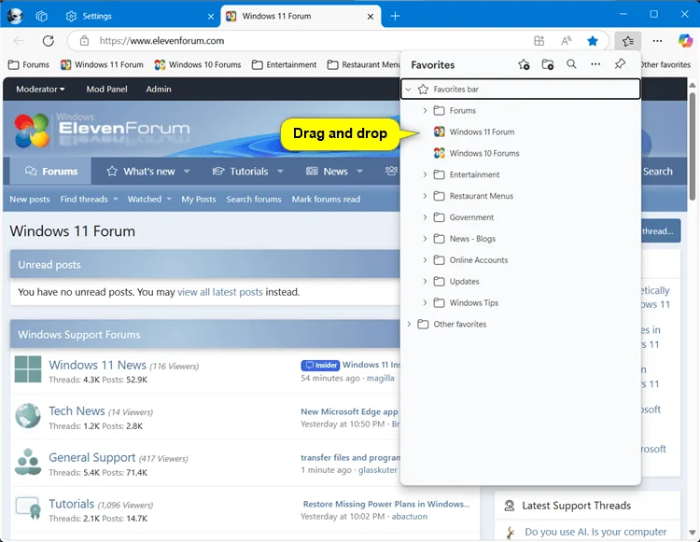Screen dimensions: 700x542
Task: Open a new tab with plus button
Action: (395, 17)
